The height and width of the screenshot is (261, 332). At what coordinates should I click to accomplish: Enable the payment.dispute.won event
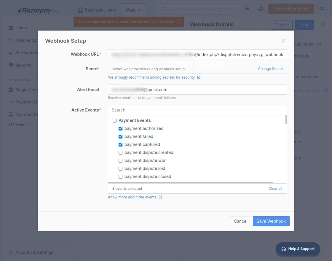(120, 160)
